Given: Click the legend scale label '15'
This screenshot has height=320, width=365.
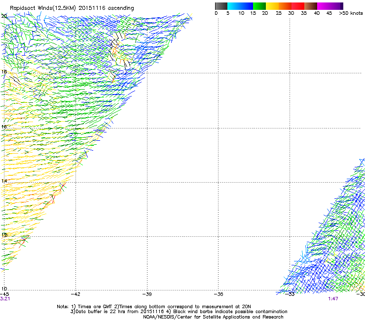Looking at the screenshot, I should click(253, 13).
